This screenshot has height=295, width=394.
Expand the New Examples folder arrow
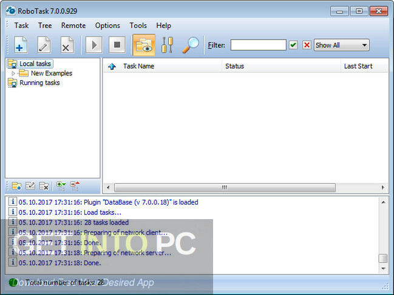click(x=13, y=73)
